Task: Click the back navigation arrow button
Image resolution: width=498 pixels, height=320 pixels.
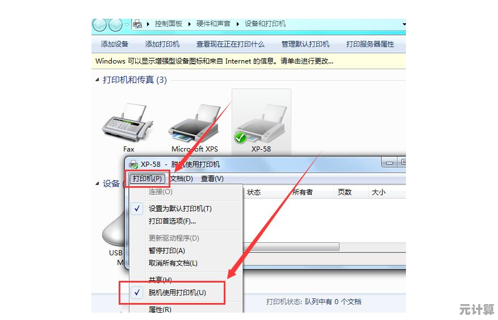Action: tap(99, 25)
